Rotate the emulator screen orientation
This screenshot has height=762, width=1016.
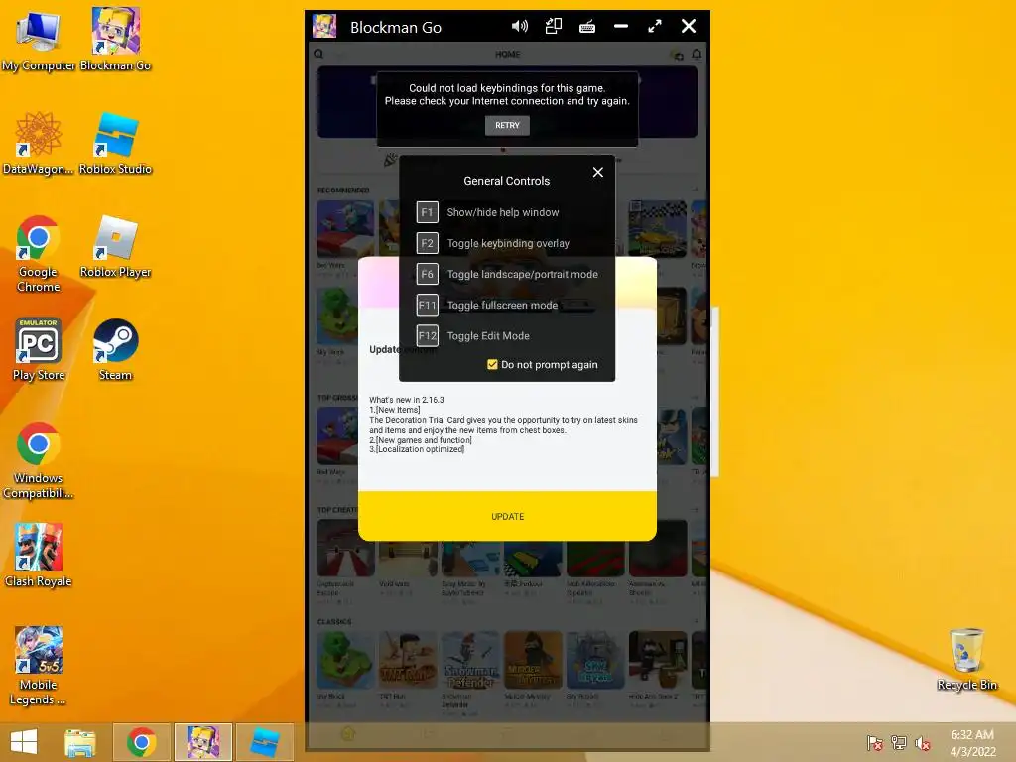tap(554, 26)
